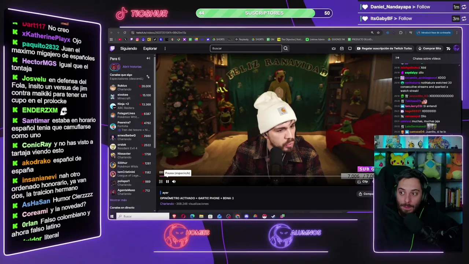The image size is (469, 264).
Task: Open the Siguiendo tab
Action: pyautogui.click(x=129, y=48)
